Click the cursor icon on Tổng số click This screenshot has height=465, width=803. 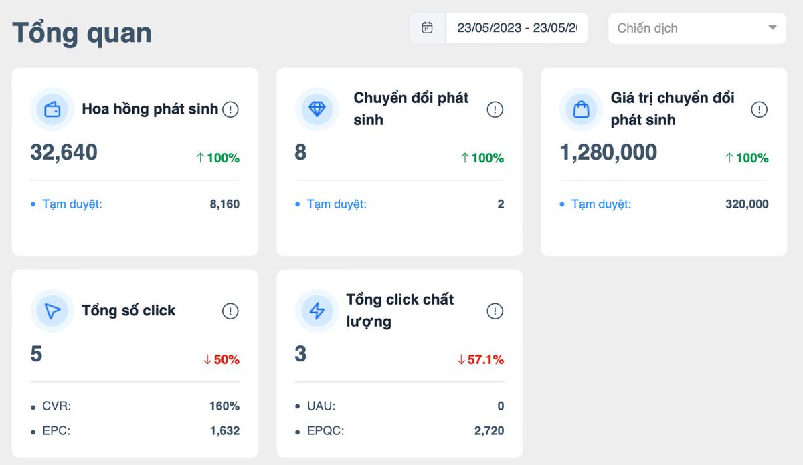coord(52,311)
